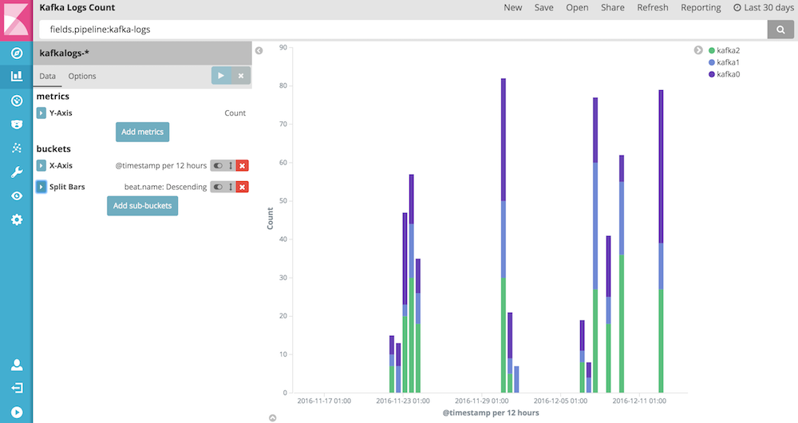Click the kafkalogs-* index pattern header
This screenshot has height=423, width=798.
click(143, 53)
